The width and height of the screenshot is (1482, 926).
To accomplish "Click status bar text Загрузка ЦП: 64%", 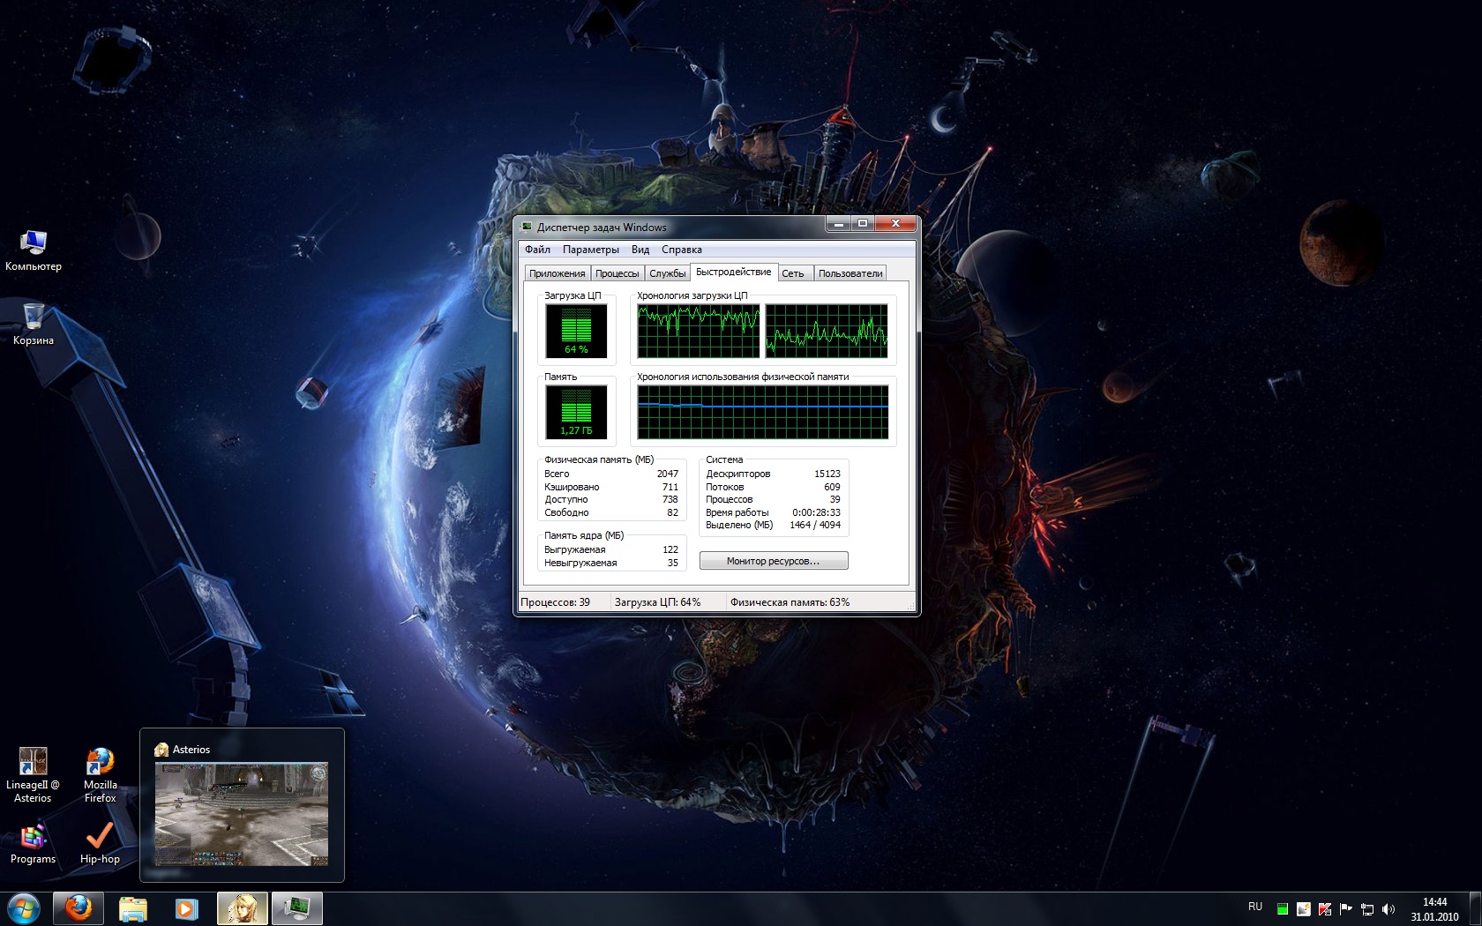I will pos(658,602).
